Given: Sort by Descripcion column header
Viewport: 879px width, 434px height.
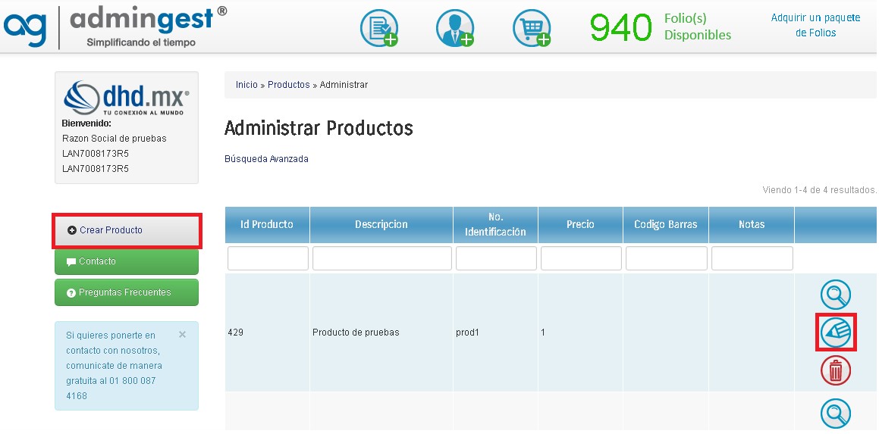Looking at the screenshot, I should [381, 224].
